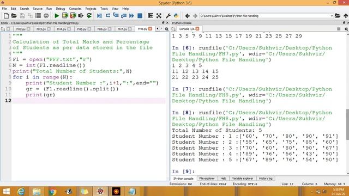Open the PYTHONPATH manager Python icon
This screenshot has height=196, width=349.
tap(176, 16)
